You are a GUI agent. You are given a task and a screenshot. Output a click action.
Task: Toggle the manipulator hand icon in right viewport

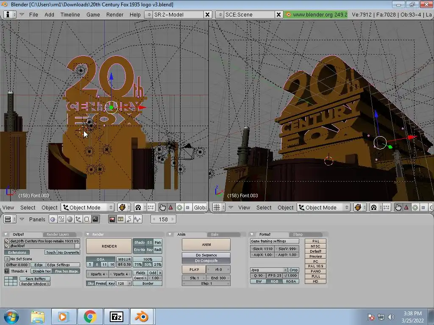pos(398,207)
